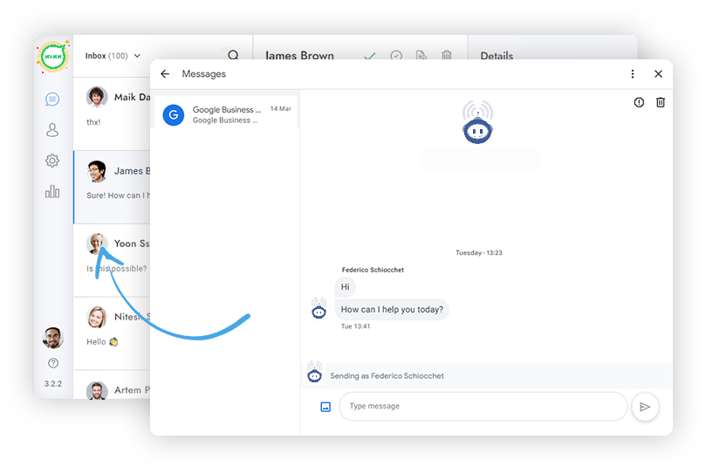The width and height of the screenshot is (706, 467).
Task: Click the user profile avatar in sidebar
Action: click(x=52, y=338)
